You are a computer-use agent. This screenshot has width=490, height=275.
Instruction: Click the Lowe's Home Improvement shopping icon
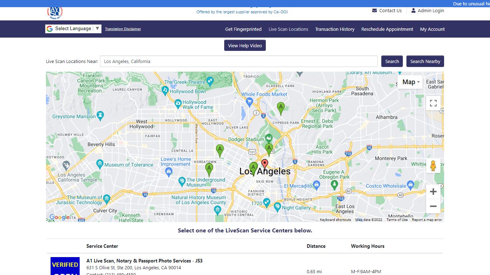click(169, 172)
